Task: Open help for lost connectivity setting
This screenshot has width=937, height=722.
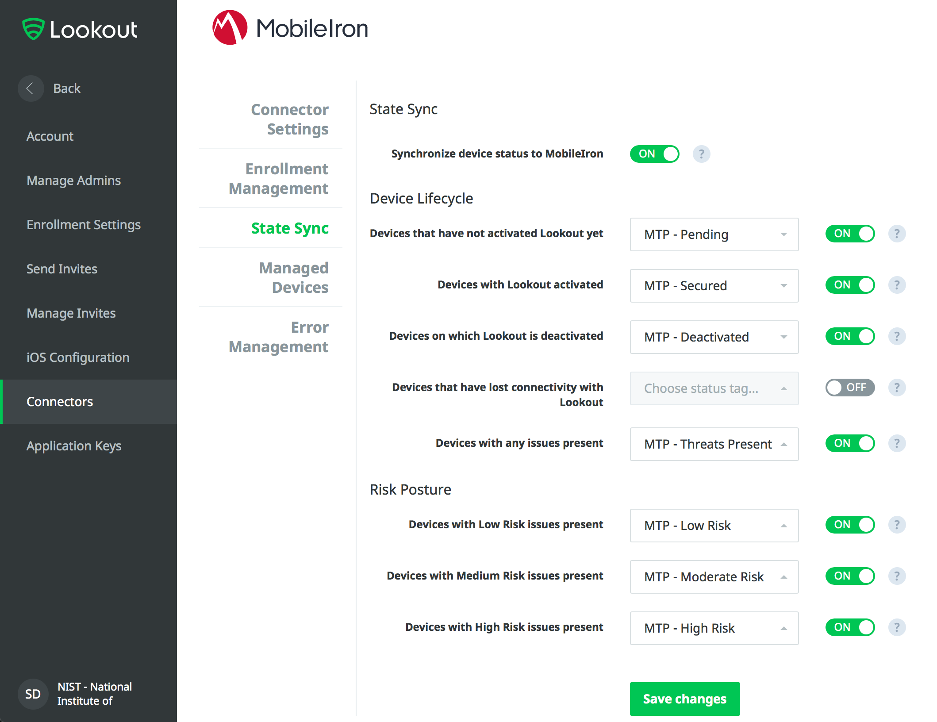Action: [897, 388]
